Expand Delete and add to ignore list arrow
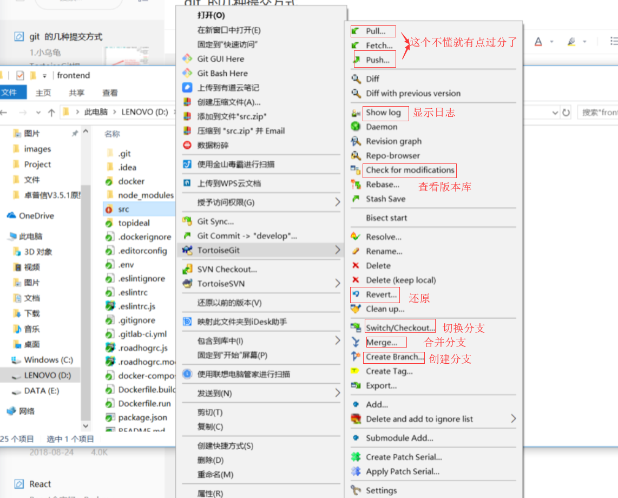The width and height of the screenshot is (618, 498). pos(513,419)
